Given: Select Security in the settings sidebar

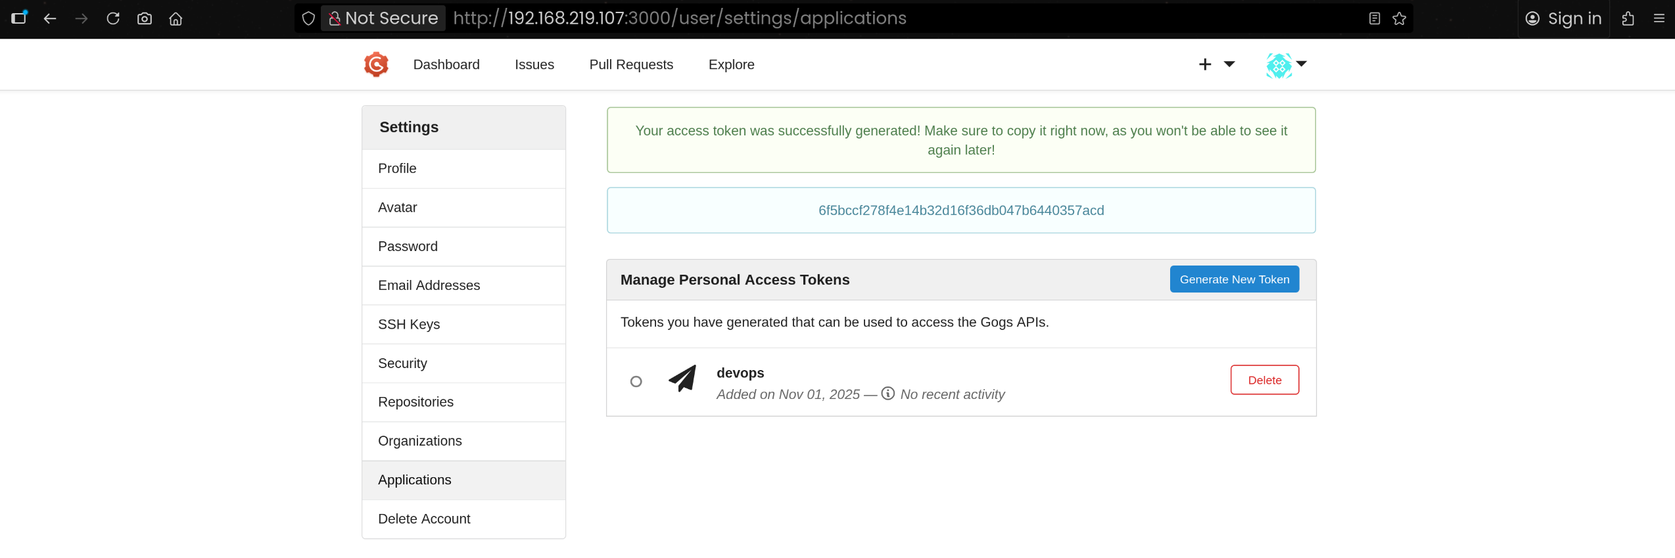Looking at the screenshot, I should [402, 363].
